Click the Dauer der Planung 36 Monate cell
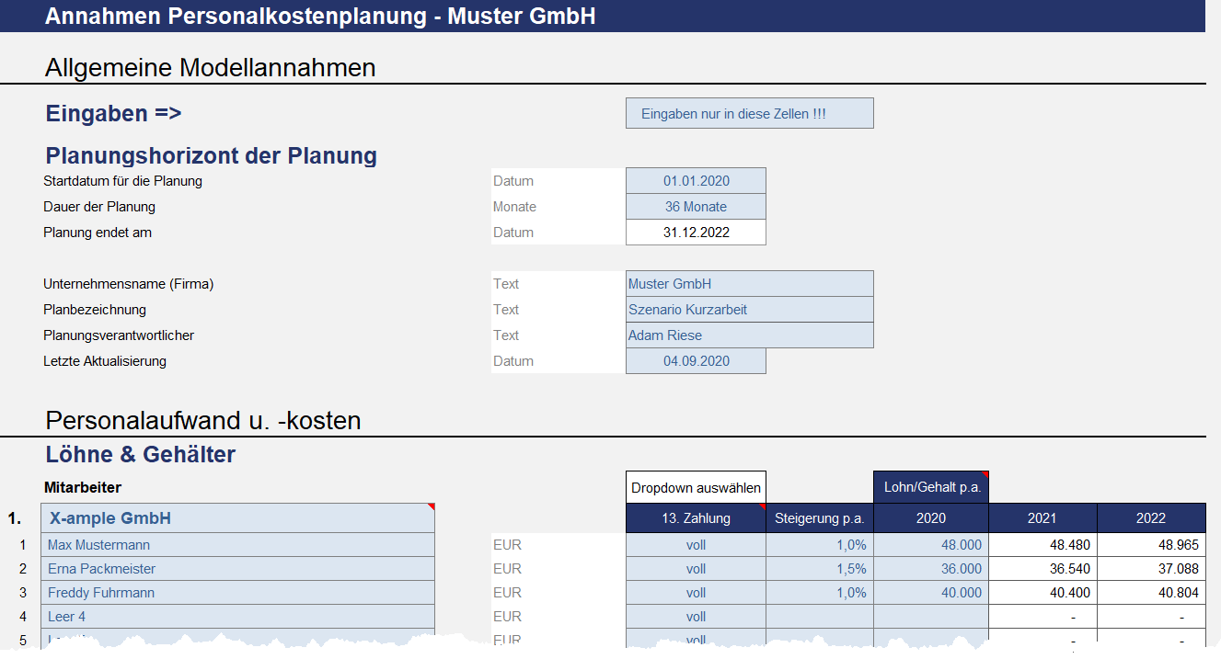The width and height of the screenshot is (1221, 659). 696,207
